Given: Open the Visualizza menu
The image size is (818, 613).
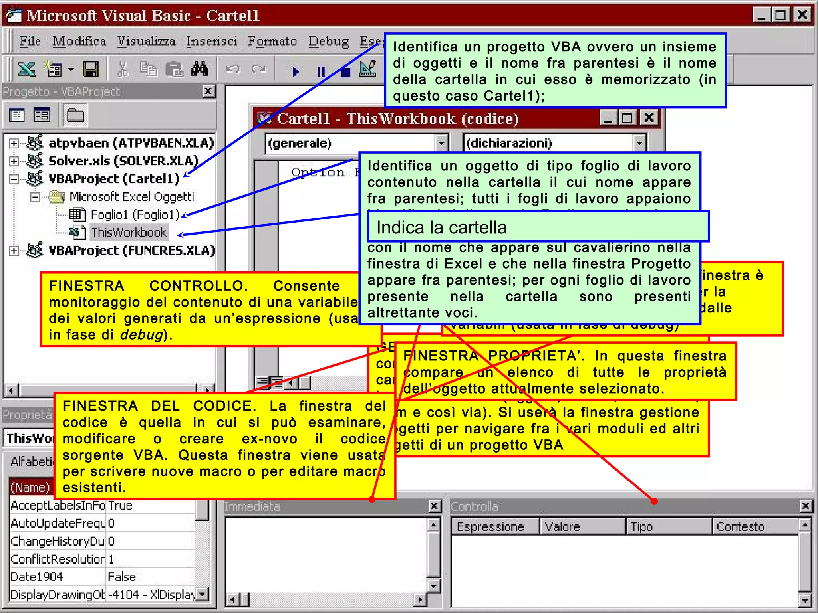Looking at the screenshot, I should point(146,41).
